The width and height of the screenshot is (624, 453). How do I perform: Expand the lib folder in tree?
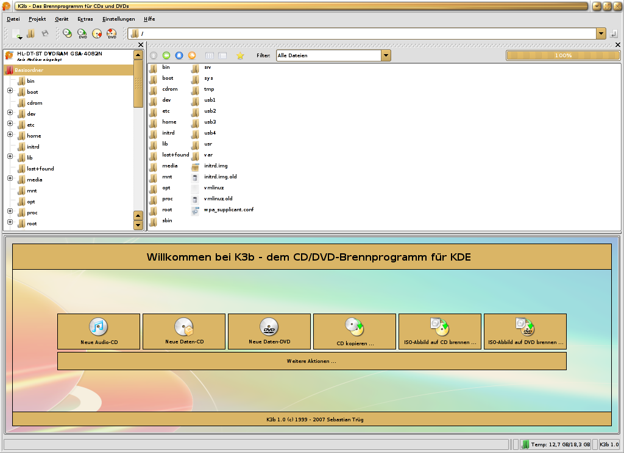coord(10,156)
